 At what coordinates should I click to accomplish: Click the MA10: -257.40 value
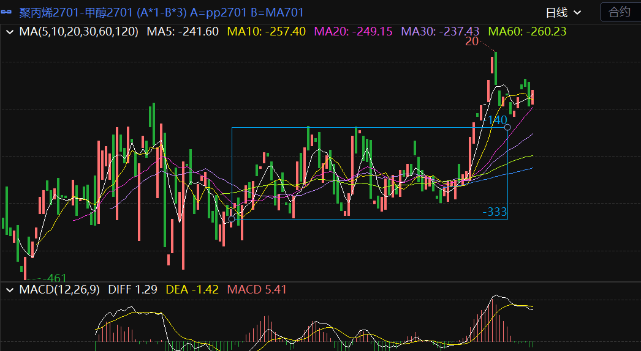coord(267,31)
